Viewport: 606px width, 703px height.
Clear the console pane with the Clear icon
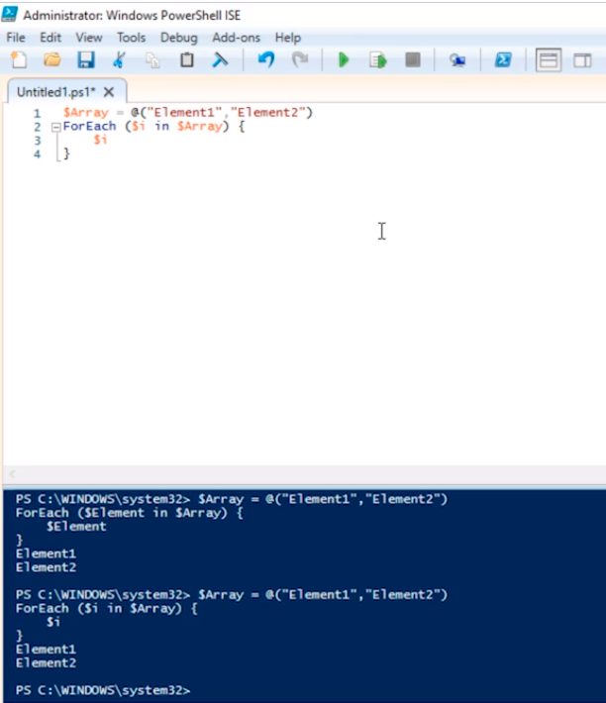(220, 59)
